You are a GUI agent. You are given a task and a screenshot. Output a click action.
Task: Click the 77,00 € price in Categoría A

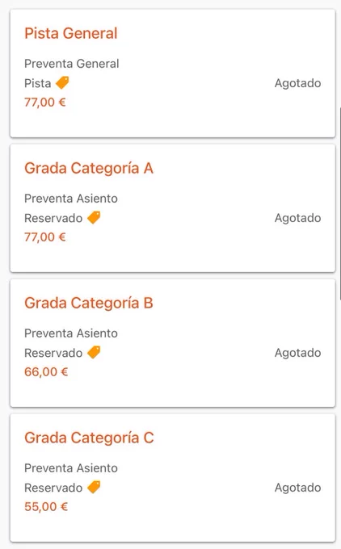tap(45, 237)
